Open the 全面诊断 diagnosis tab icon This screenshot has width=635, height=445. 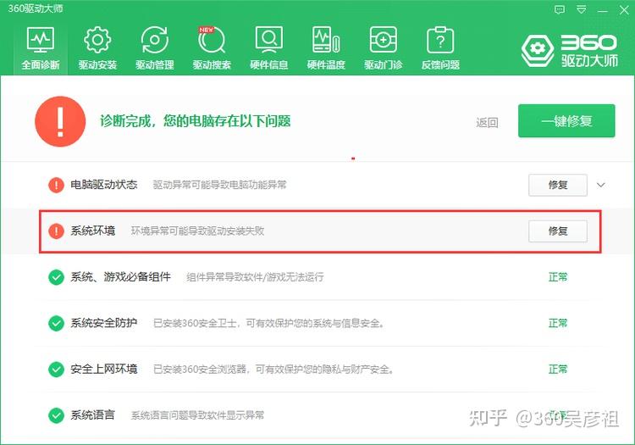tap(41, 40)
